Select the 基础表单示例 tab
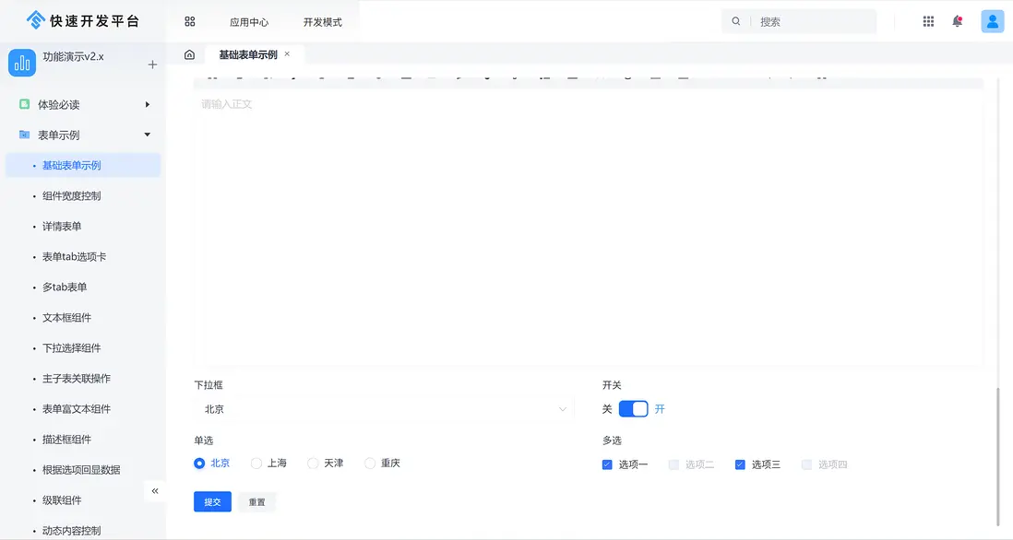 248,53
